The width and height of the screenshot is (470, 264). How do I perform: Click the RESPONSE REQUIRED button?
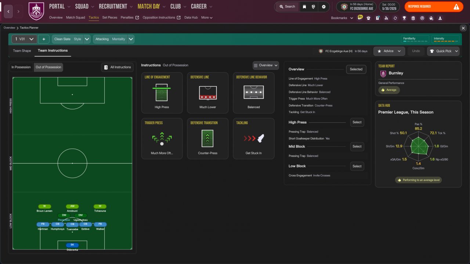click(434, 7)
